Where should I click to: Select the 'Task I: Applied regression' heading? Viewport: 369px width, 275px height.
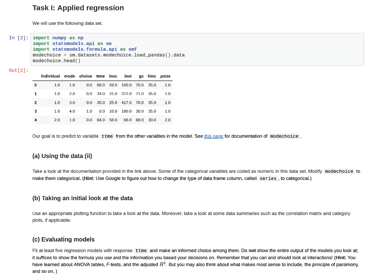point(78,8)
